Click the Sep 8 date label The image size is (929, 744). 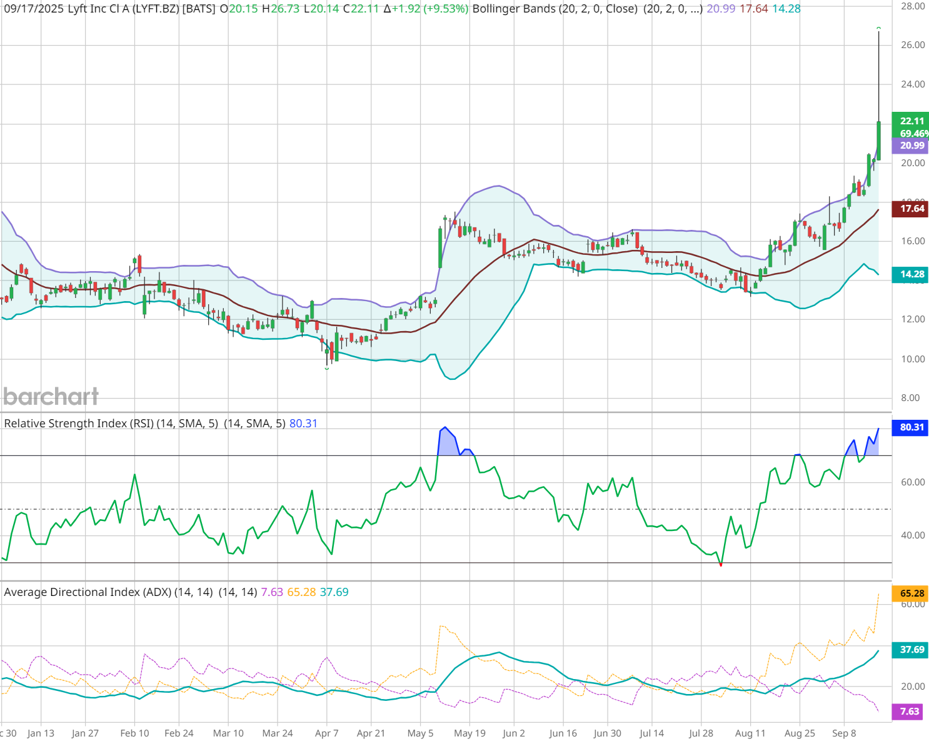845,733
